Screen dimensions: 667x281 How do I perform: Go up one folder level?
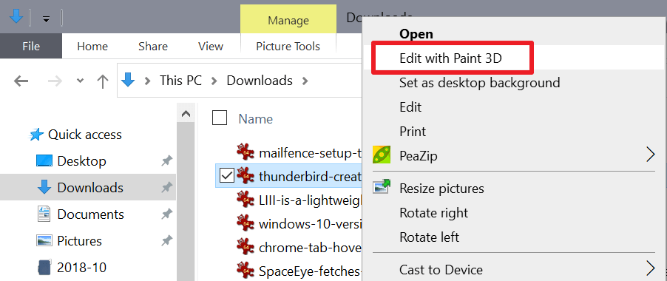(x=102, y=81)
